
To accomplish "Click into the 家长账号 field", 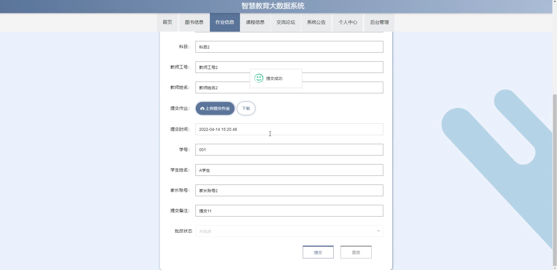I will point(289,190).
